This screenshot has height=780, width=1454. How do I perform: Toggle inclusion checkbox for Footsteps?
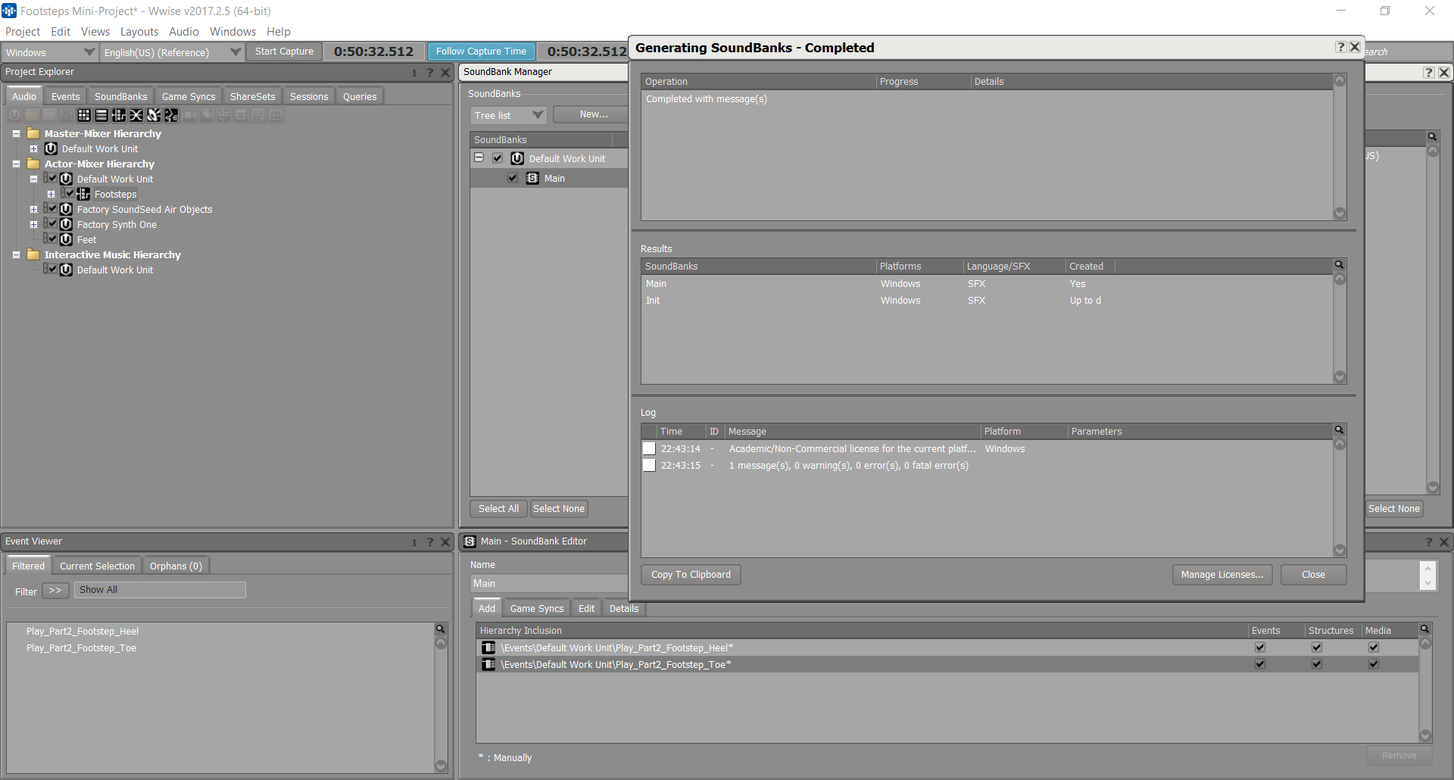tap(70, 193)
